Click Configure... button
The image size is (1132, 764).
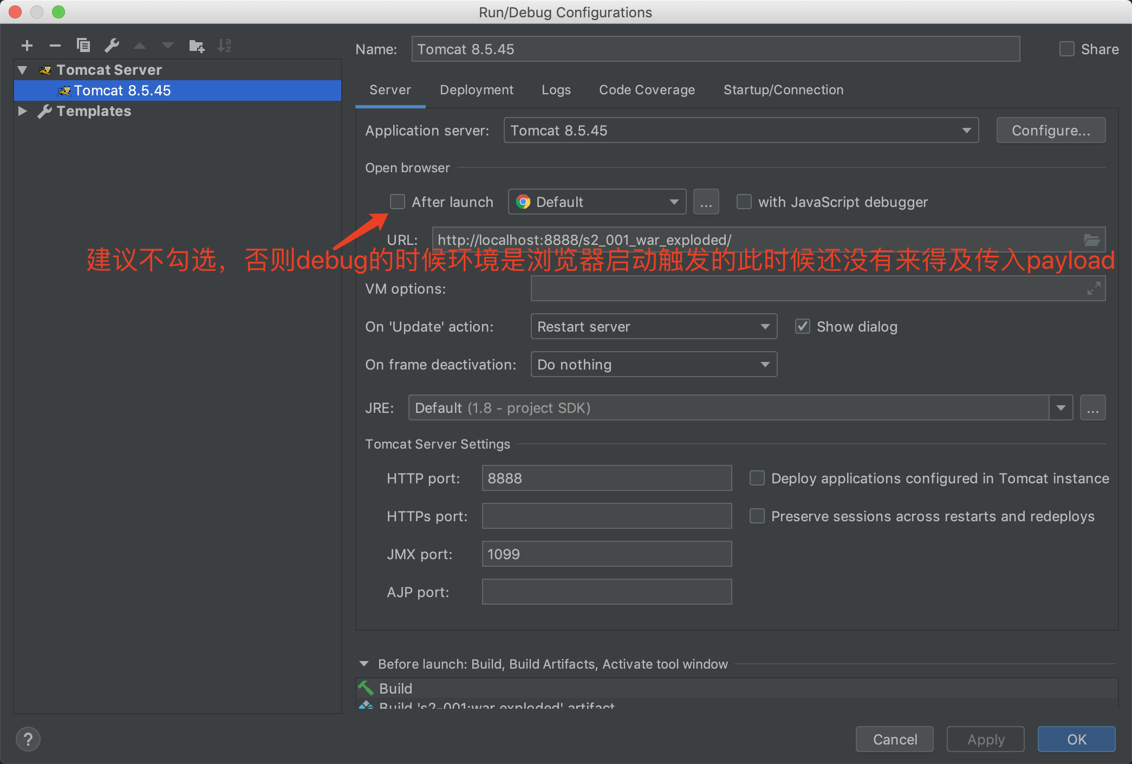point(1051,131)
